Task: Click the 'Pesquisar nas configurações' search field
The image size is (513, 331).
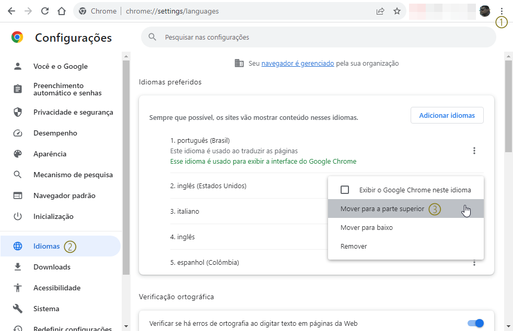Action: tap(318, 37)
